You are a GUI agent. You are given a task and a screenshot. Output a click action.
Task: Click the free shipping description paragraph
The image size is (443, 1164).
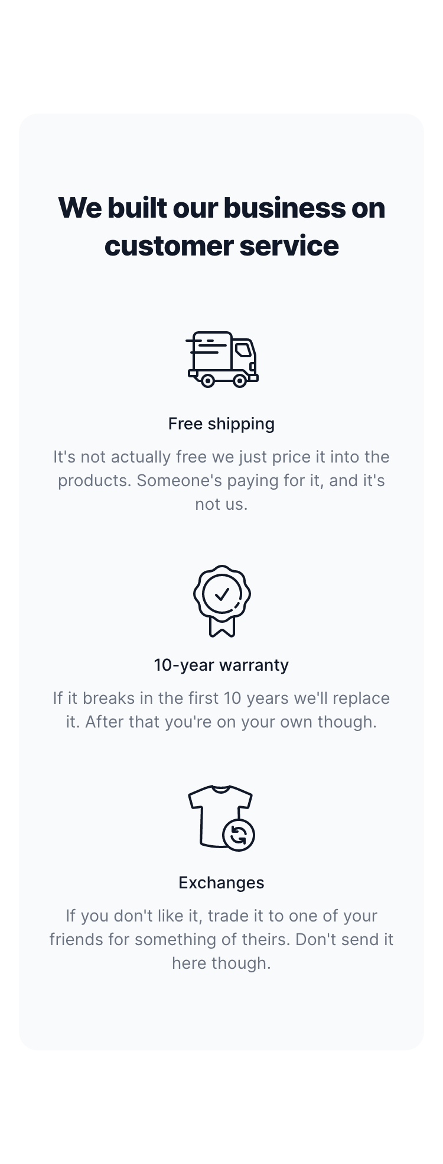pos(221,480)
